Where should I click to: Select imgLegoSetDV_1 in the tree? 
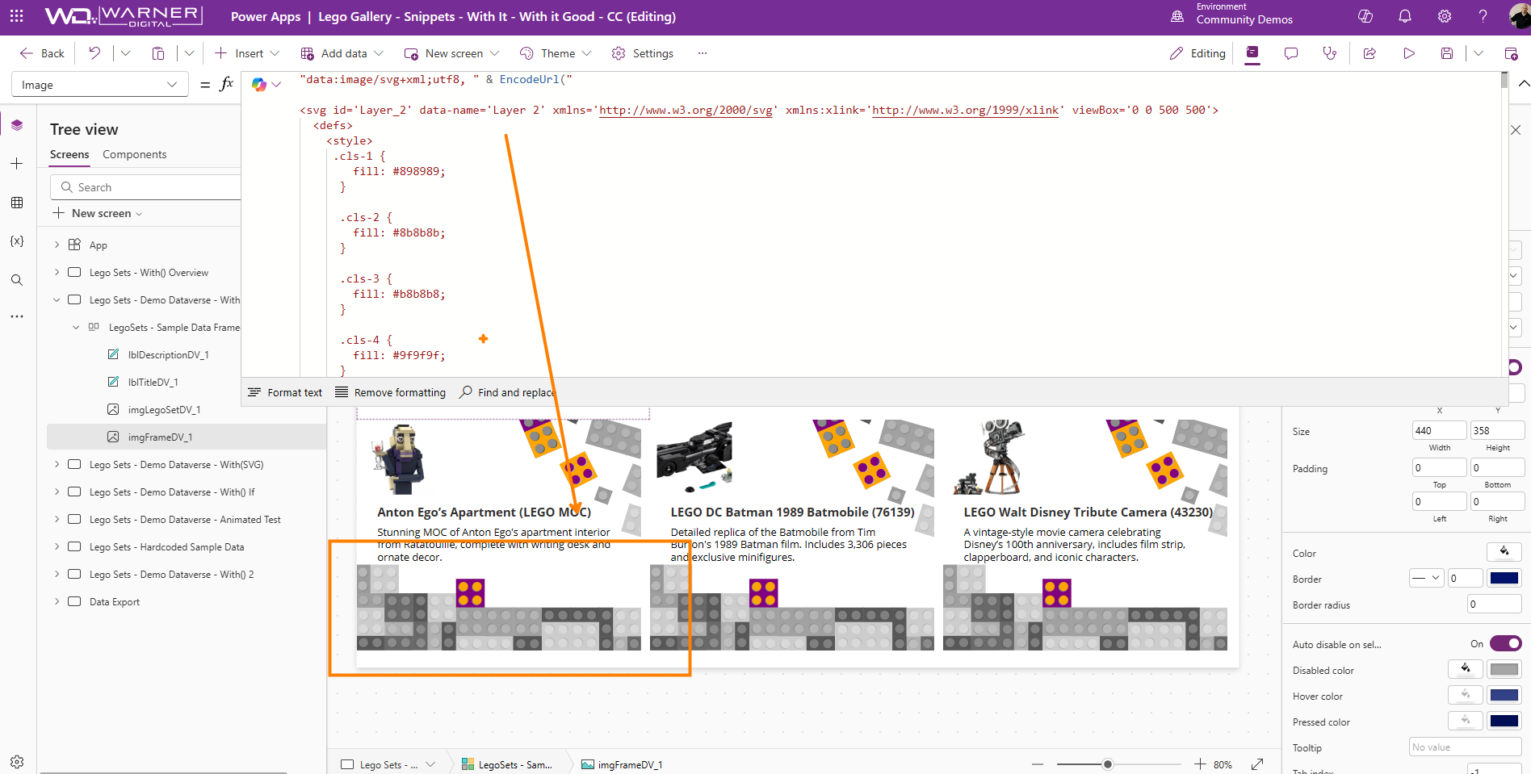(164, 409)
